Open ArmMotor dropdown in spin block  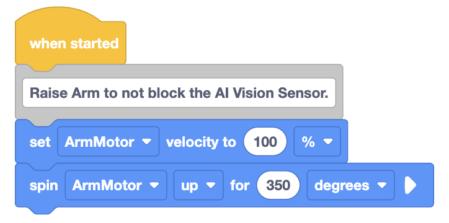coord(116,185)
